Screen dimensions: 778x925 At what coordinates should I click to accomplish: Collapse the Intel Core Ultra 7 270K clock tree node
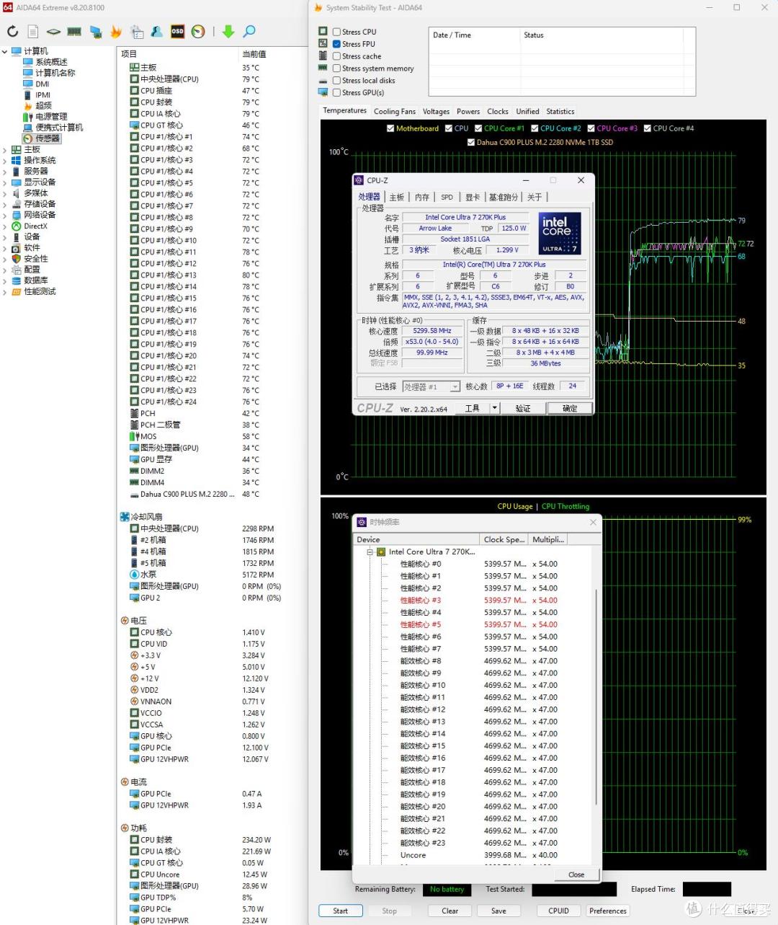(370, 552)
